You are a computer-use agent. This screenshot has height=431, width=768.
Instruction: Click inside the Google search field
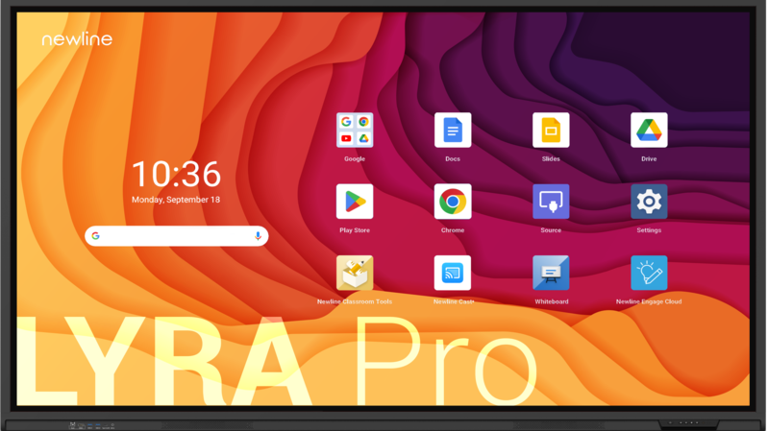tap(176, 236)
